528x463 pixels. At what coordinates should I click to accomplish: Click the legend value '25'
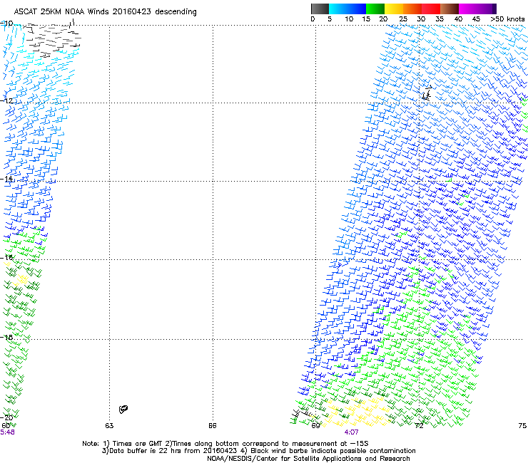click(x=402, y=19)
